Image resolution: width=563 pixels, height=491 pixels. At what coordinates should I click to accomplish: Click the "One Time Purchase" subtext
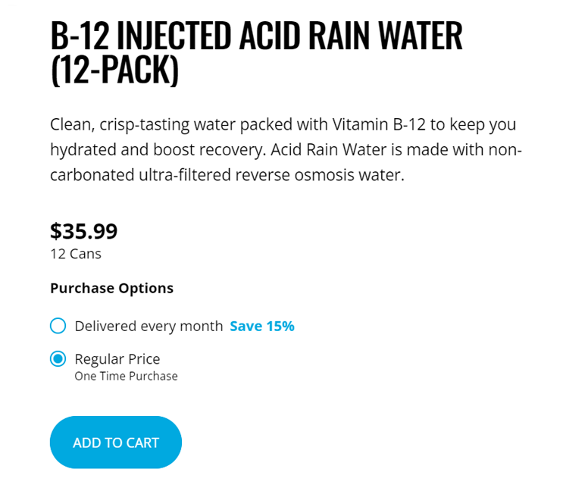[126, 376]
